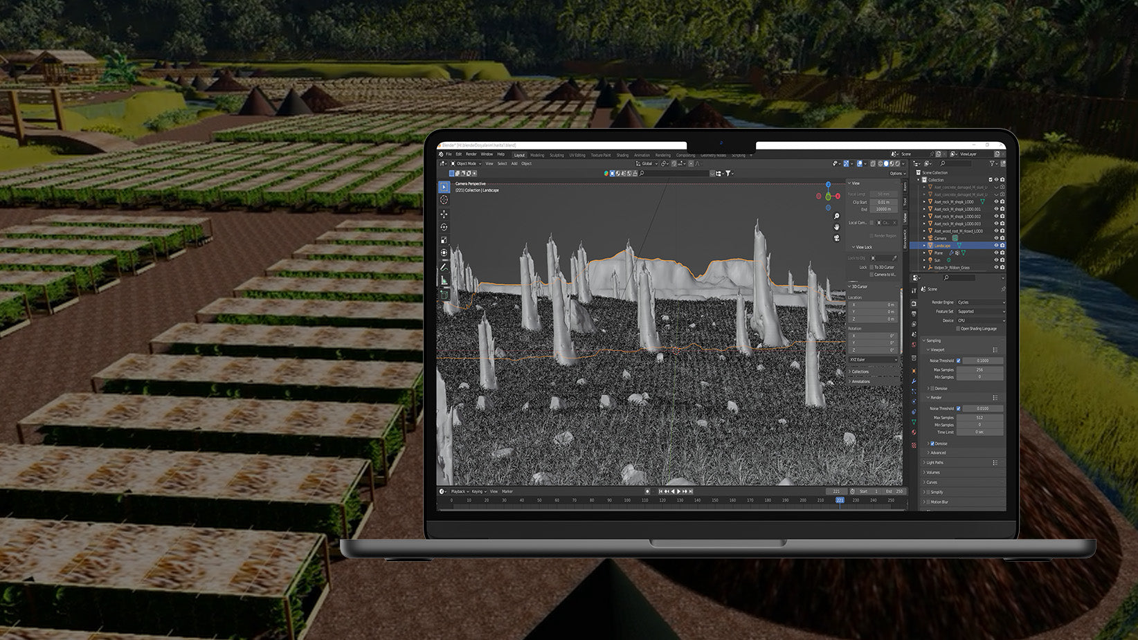Image resolution: width=1138 pixels, height=640 pixels.
Task: Enable Open Shading Language checkbox
Action: (x=958, y=329)
